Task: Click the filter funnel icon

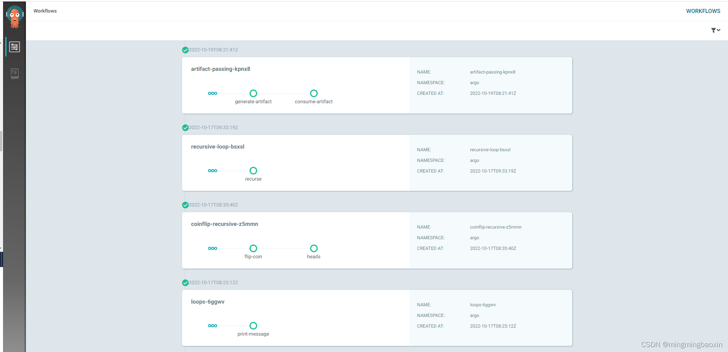Action: point(713,30)
